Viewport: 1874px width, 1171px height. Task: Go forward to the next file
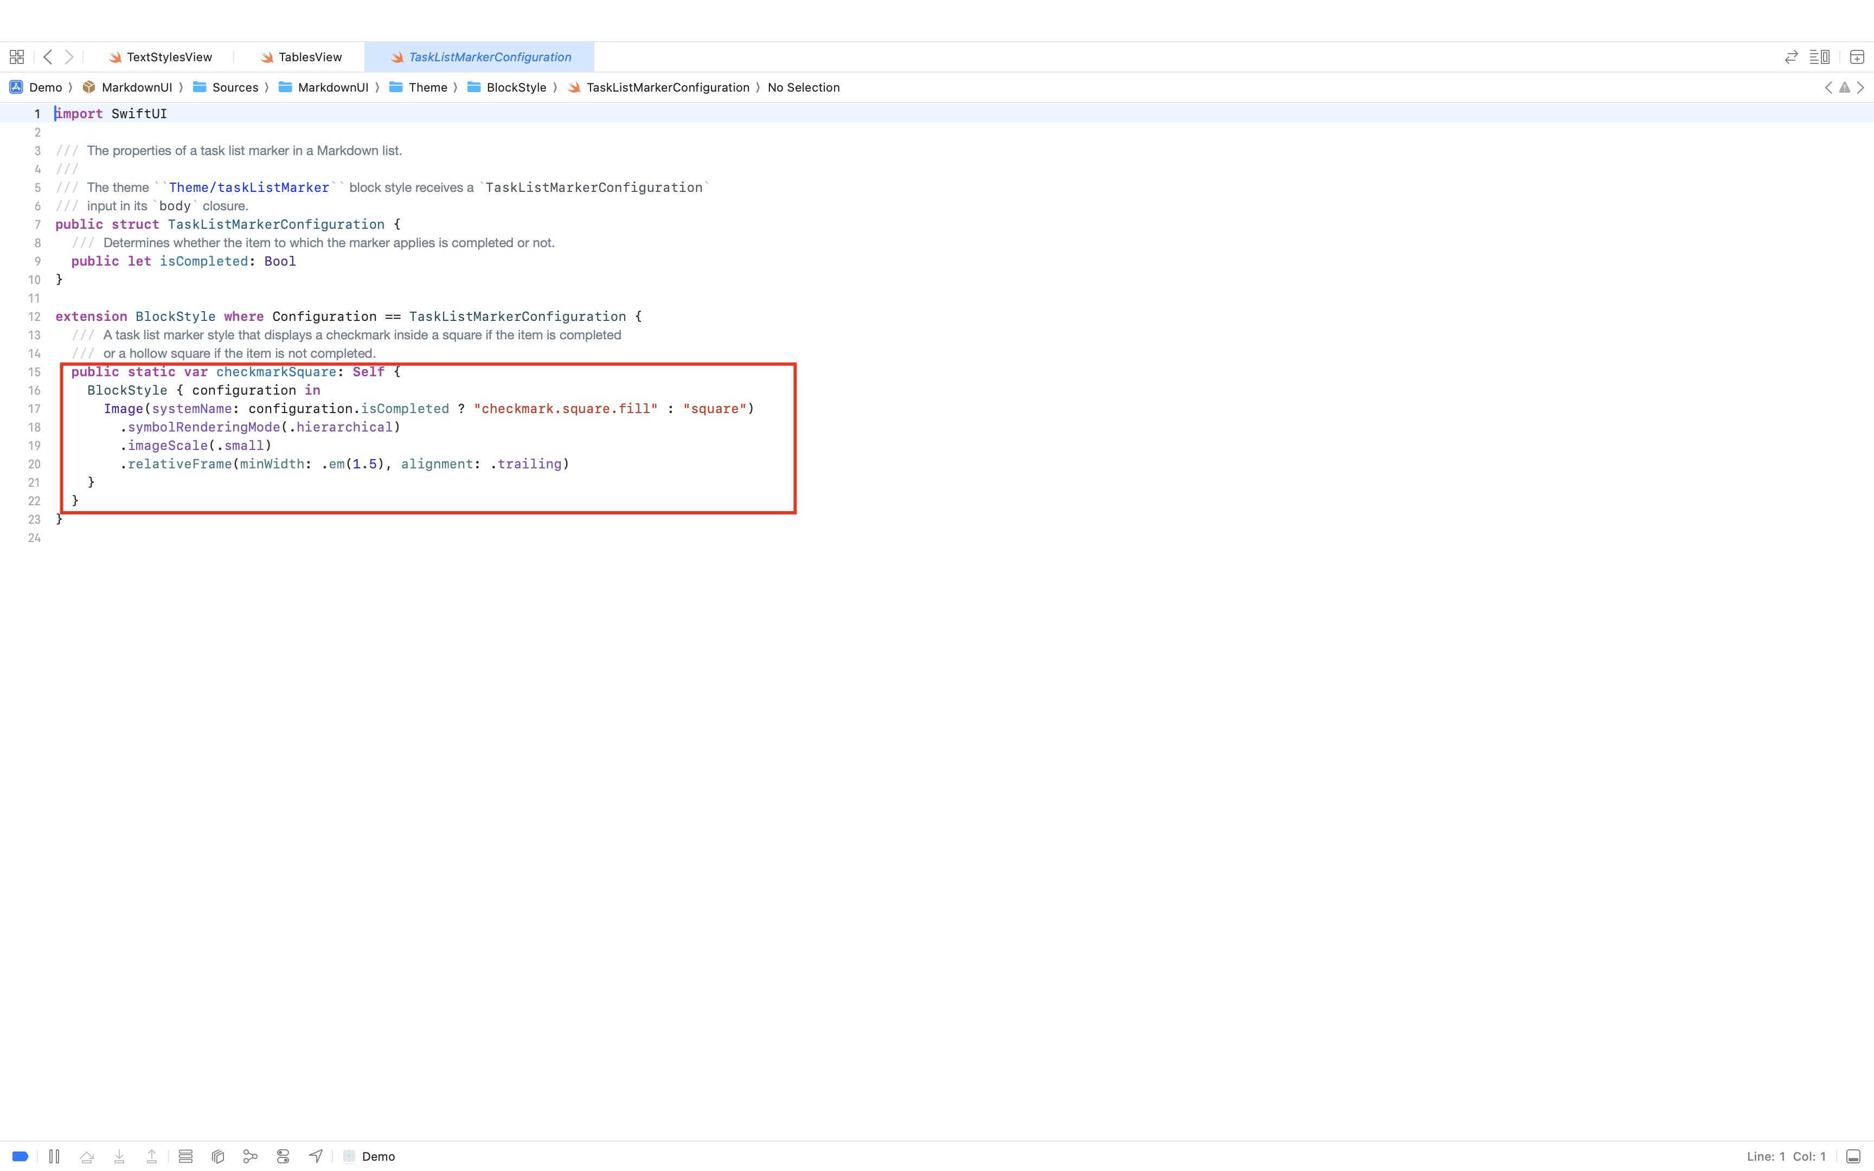69,57
